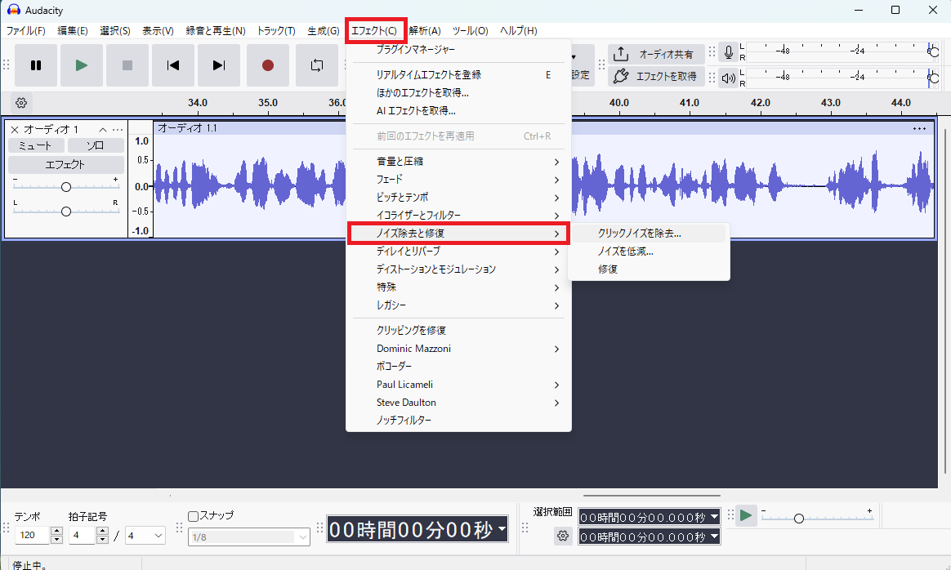Increase tempo with the up stepper
Screen dimensions: 951x570
coord(57,531)
